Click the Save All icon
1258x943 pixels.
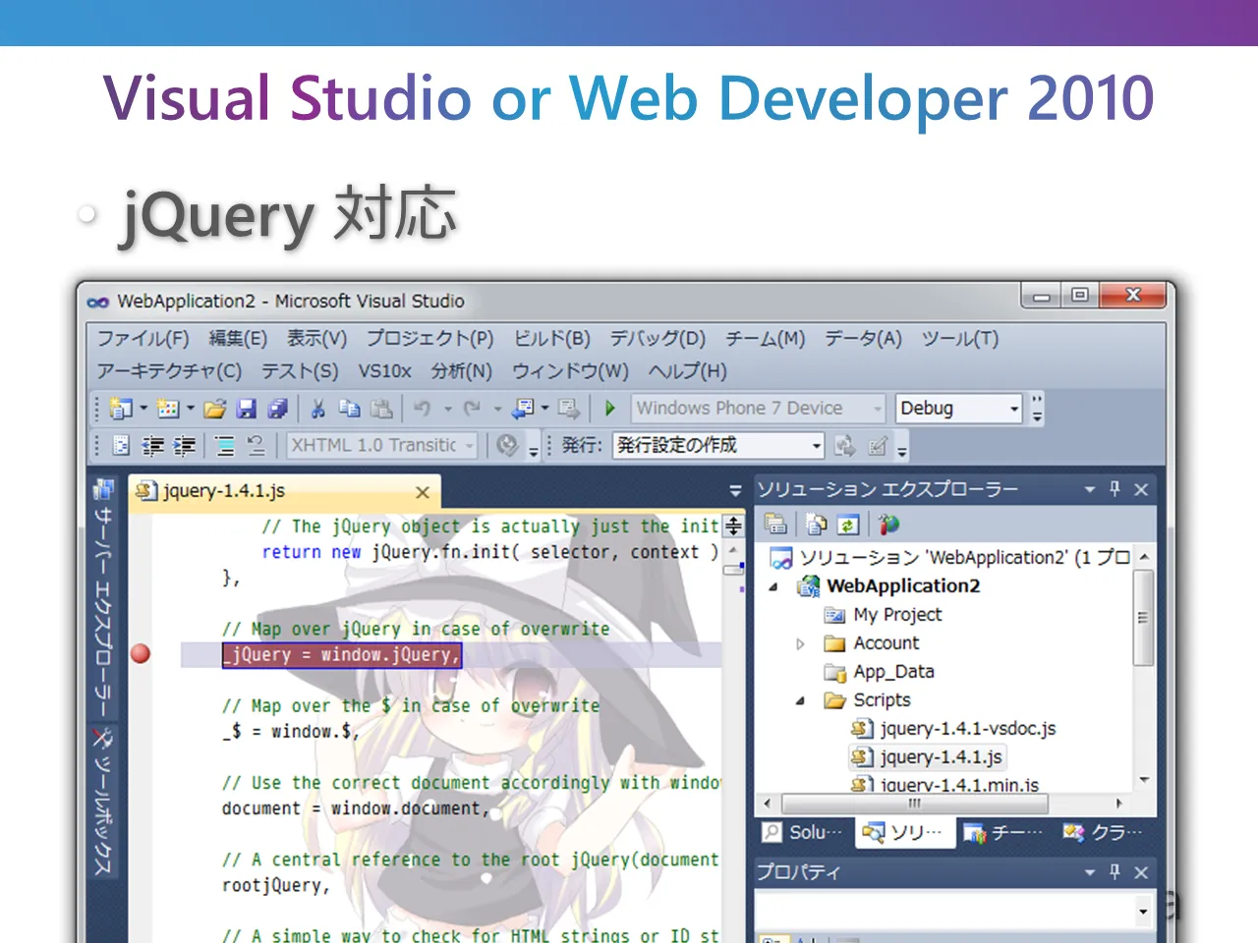tap(278, 408)
